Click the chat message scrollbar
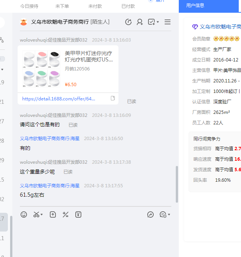241x257 pixels. pyautogui.click(x=177, y=184)
